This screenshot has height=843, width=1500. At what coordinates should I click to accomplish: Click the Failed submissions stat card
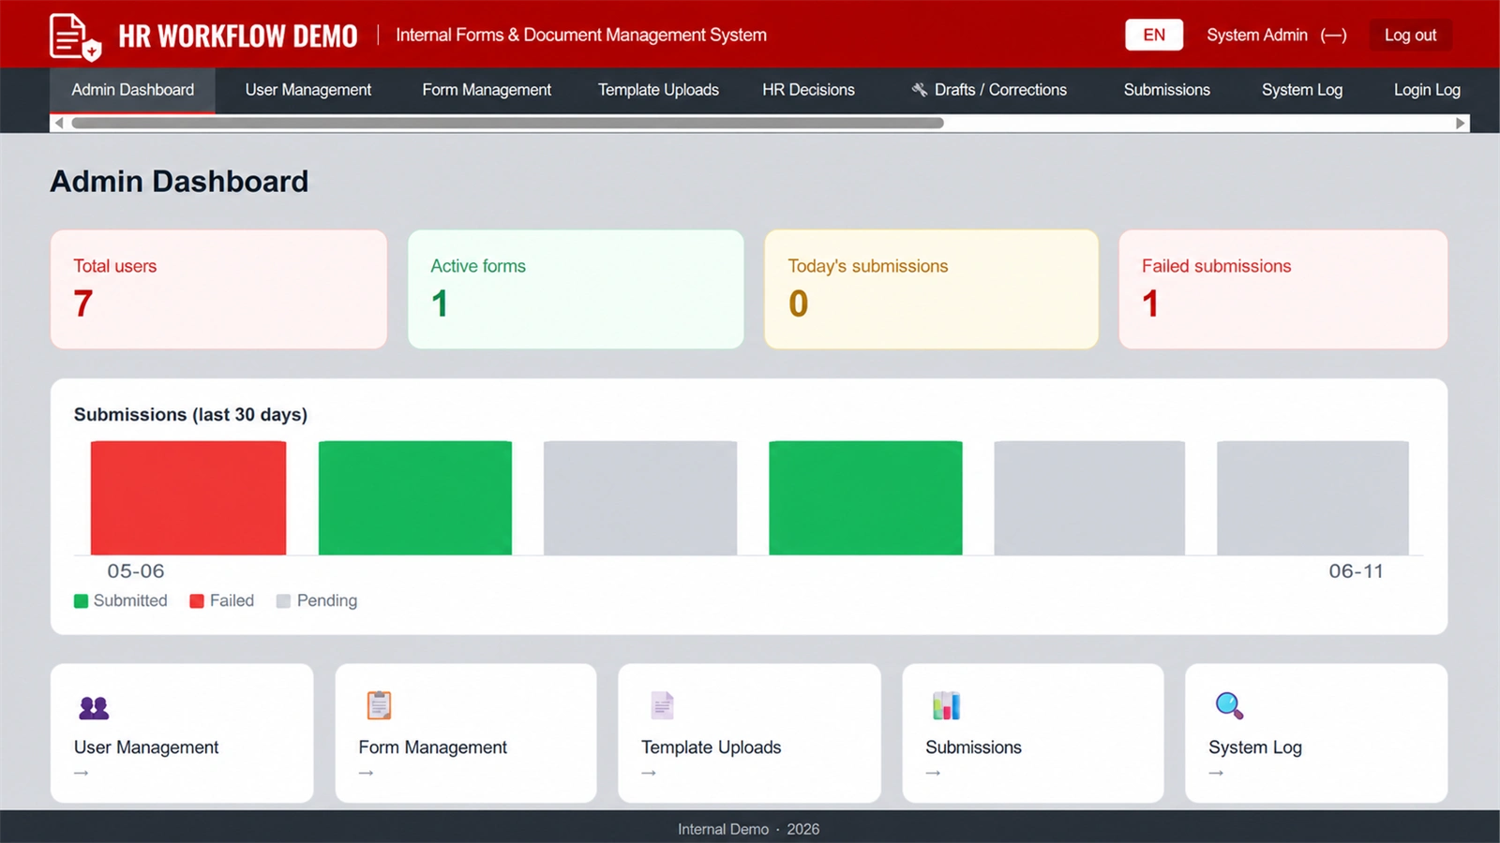(1283, 289)
